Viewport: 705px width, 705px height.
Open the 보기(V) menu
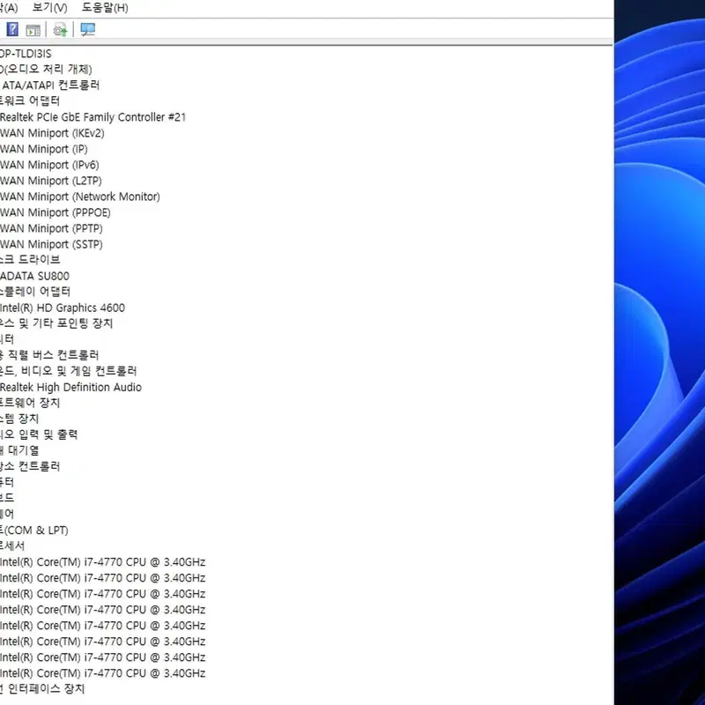50,8
